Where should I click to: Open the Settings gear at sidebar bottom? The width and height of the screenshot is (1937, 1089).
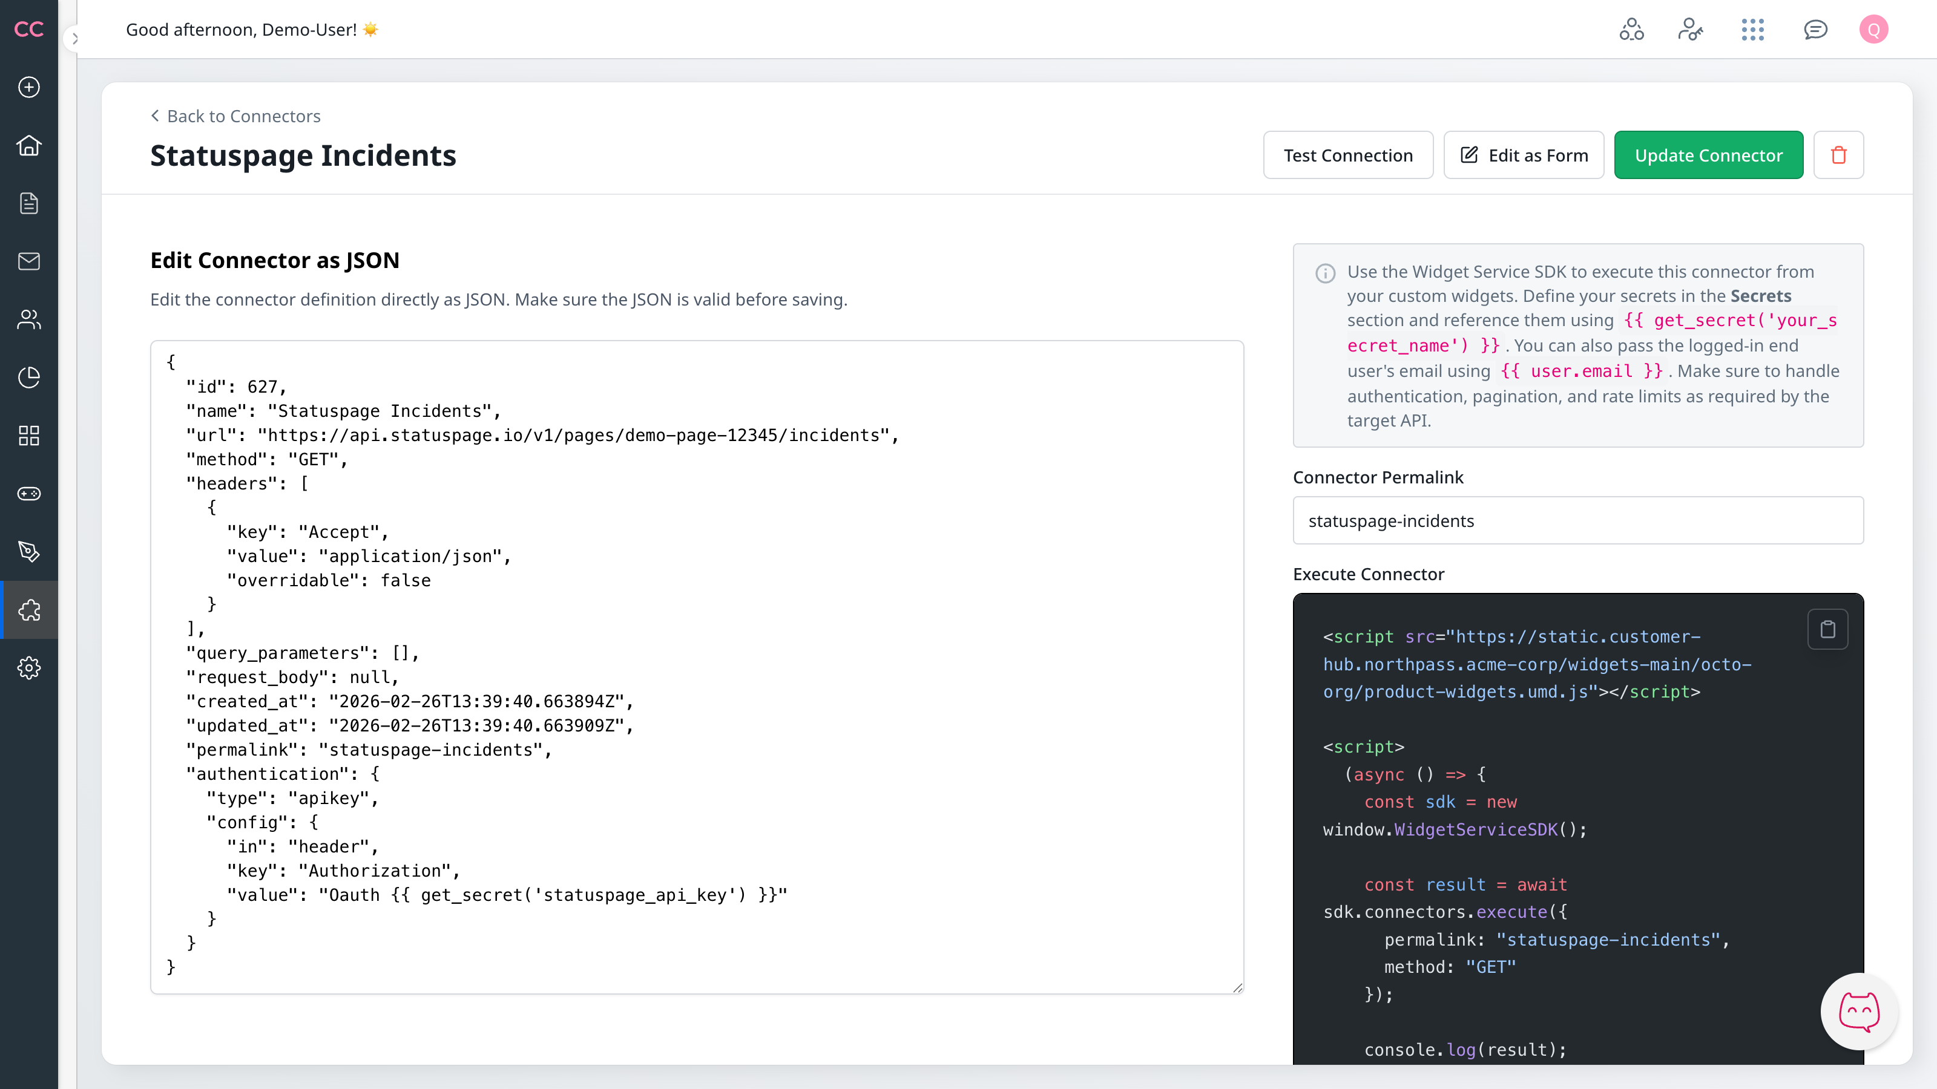(x=28, y=668)
